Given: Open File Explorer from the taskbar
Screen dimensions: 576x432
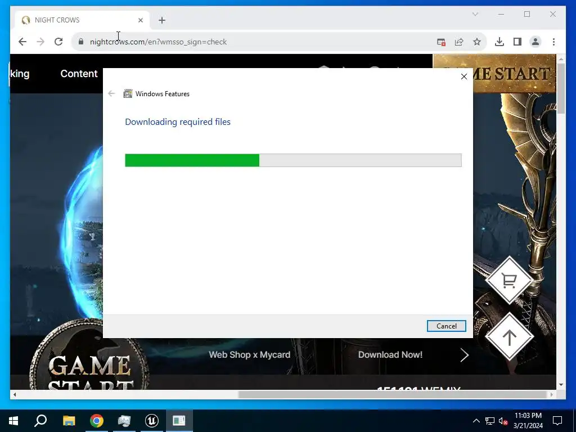Looking at the screenshot, I should [x=69, y=421].
